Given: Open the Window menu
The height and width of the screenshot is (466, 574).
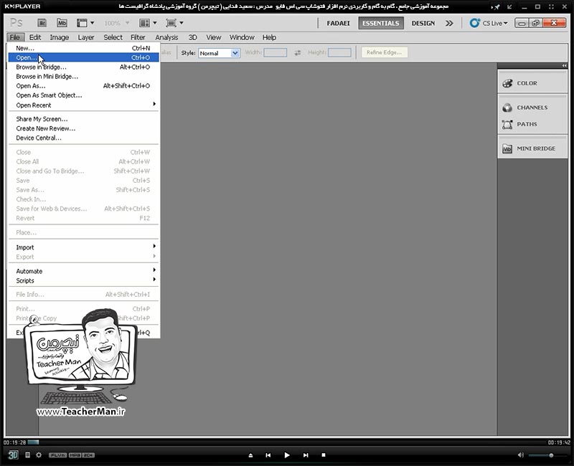Looking at the screenshot, I should click(242, 37).
